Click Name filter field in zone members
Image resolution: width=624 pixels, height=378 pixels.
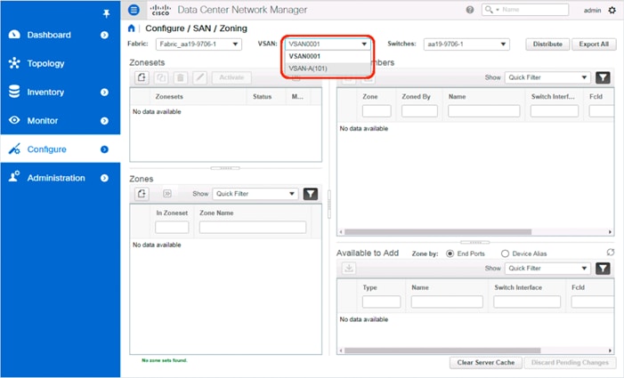coord(484,111)
